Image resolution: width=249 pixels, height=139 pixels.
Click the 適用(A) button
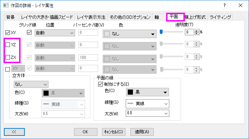[142, 132]
